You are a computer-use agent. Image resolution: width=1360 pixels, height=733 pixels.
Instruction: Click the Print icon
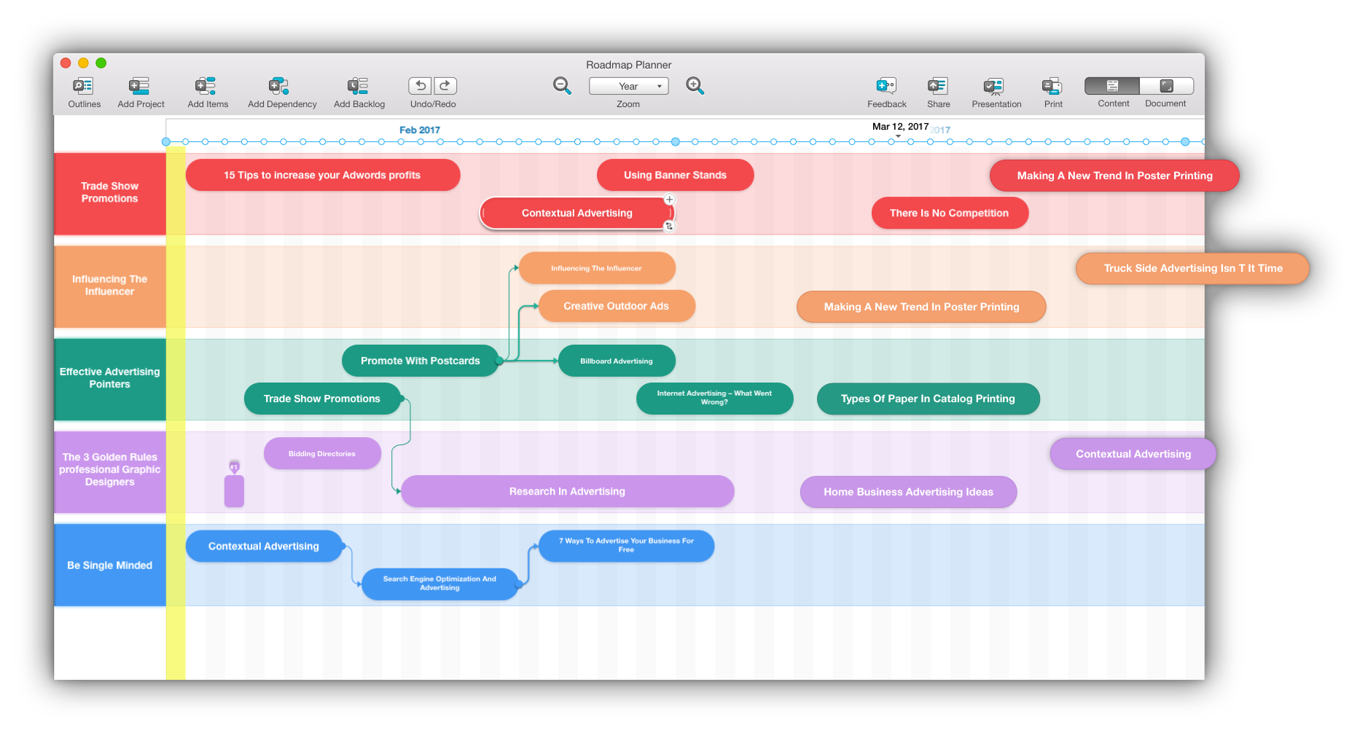point(1052,86)
